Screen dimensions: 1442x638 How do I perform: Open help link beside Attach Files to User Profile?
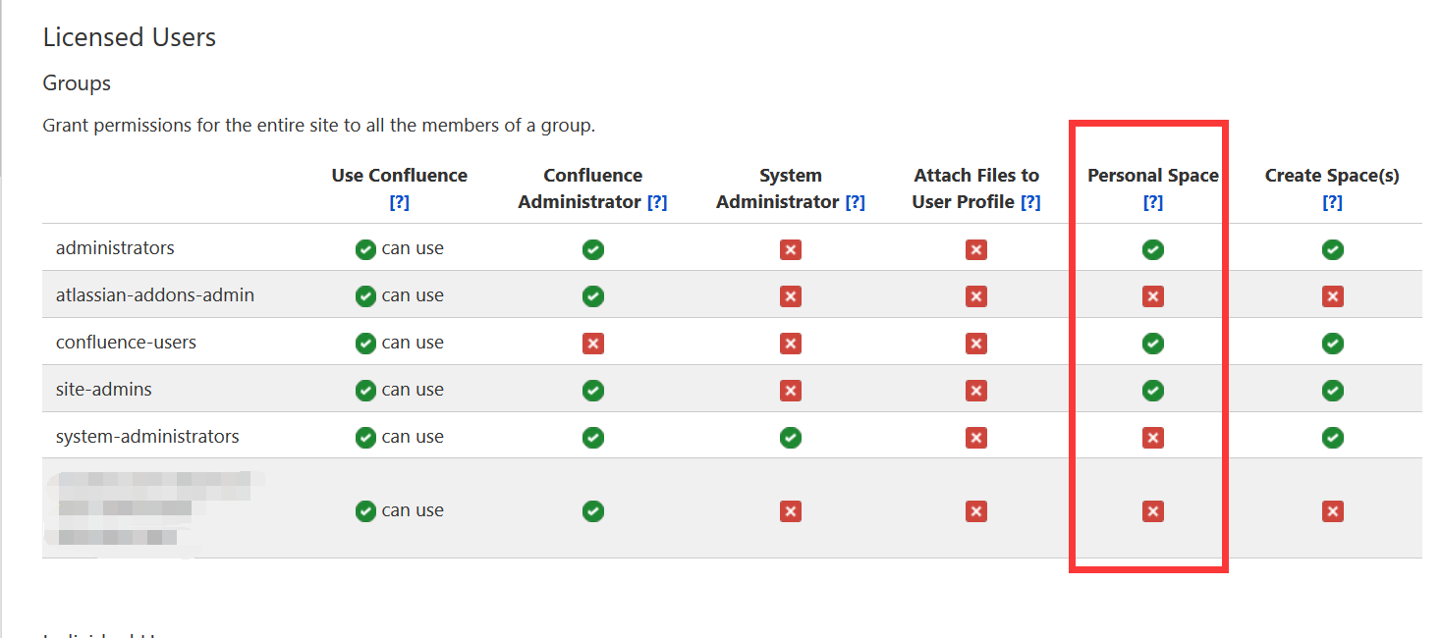(1030, 202)
